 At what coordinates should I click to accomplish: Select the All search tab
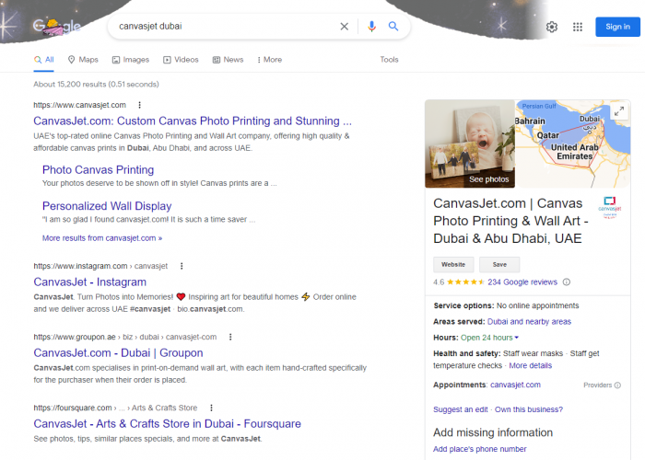pos(44,60)
